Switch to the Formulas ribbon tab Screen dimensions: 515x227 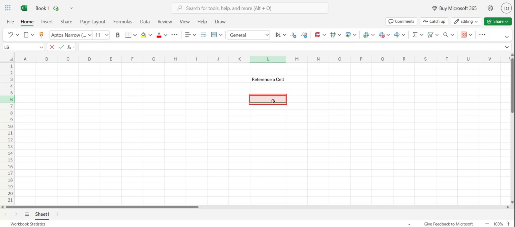[122, 22]
